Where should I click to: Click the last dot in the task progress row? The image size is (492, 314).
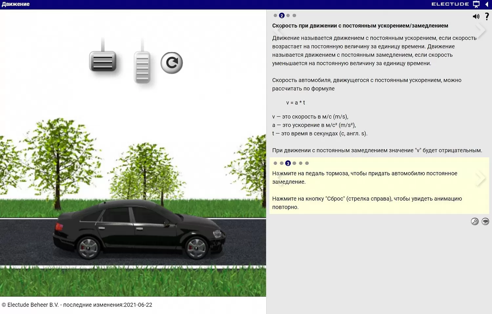click(307, 163)
